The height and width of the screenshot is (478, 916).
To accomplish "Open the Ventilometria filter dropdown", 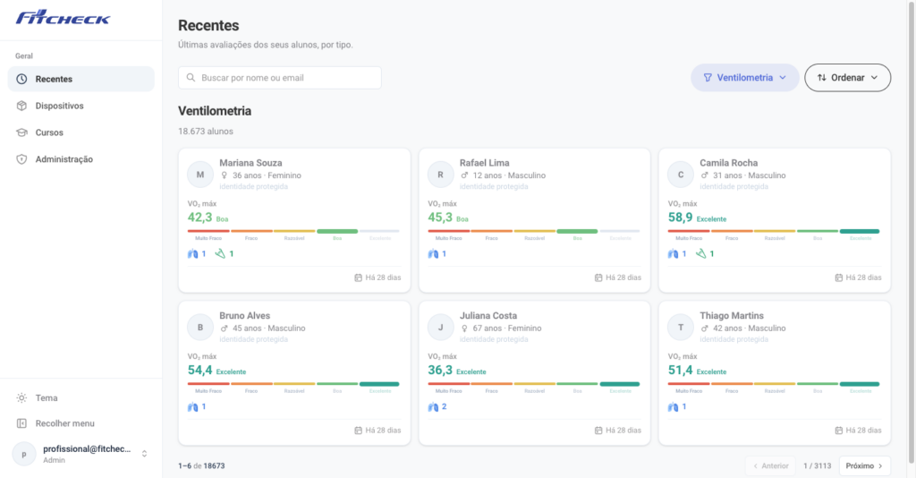I will pyautogui.click(x=745, y=78).
